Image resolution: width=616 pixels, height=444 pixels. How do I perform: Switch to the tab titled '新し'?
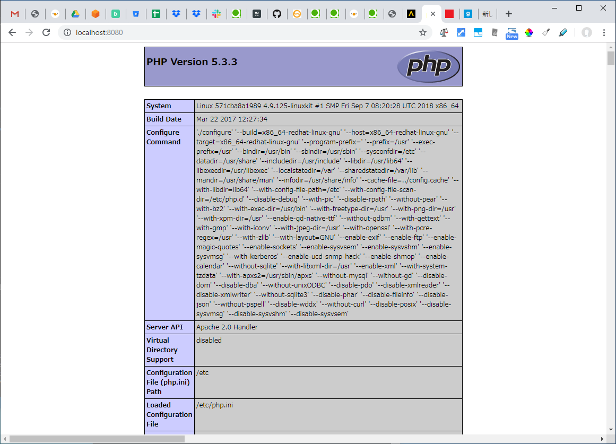coord(487,14)
